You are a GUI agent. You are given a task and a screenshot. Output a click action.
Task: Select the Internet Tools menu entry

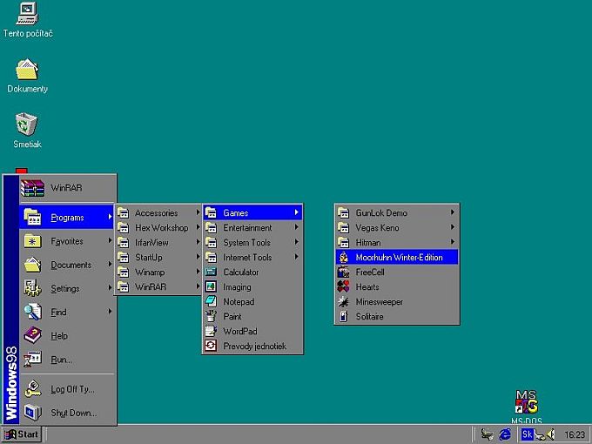point(252,258)
